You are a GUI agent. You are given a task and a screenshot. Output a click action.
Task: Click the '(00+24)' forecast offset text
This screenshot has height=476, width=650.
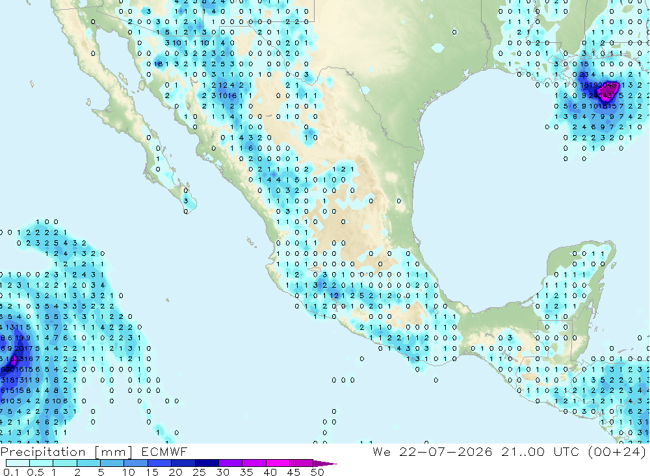tap(617, 451)
